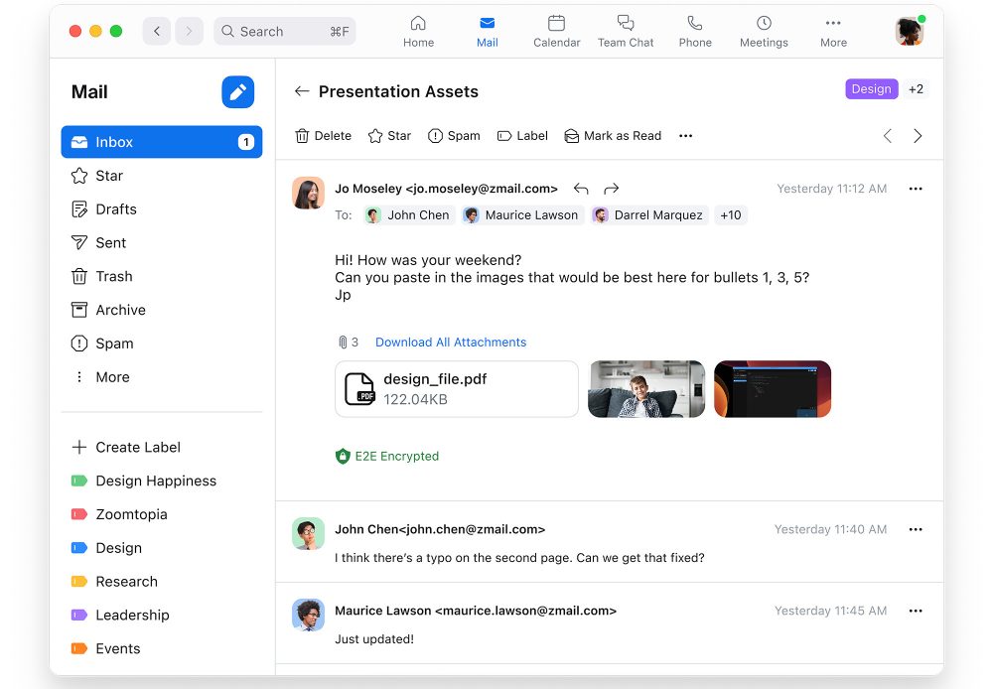Viewport: 993px width, 689px height.
Task: Open the Phone section in top navigation
Action: [x=695, y=31]
